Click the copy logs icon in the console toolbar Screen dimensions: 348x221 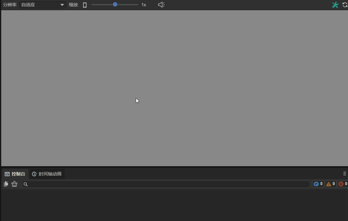(6, 184)
